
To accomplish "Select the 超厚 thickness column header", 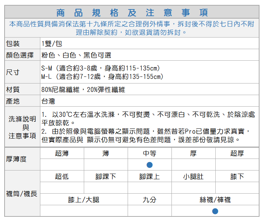I will (x=237, y=153).
